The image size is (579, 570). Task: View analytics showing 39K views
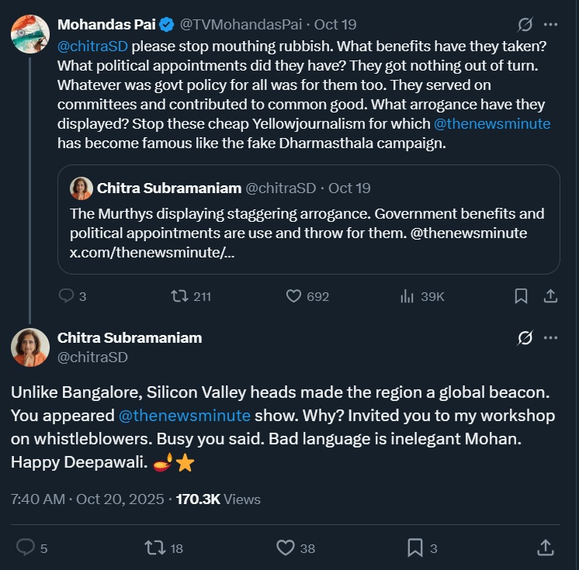pos(407,296)
